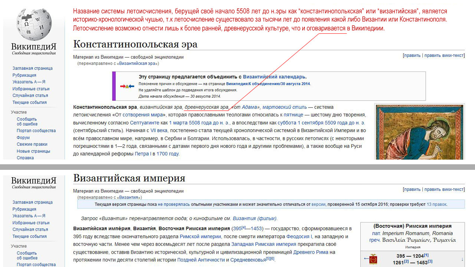Viewport: 475px width, 267px height.
Task: Open the Новые страницы sidebar link
Action: point(33,151)
